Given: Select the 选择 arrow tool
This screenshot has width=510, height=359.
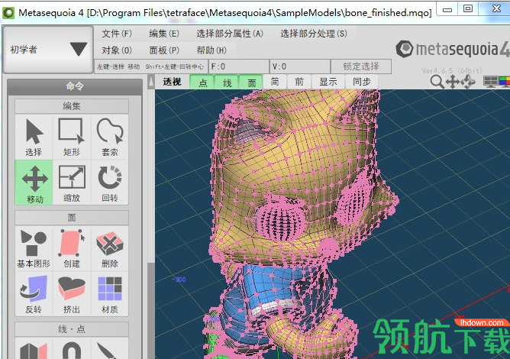Looking at the screenshot, I should (34, 137).
